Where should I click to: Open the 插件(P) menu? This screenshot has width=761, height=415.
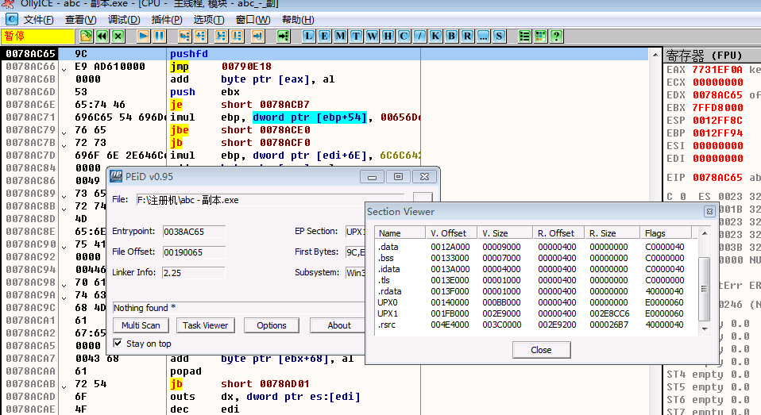pyautogui.click(x=167, y=20)
